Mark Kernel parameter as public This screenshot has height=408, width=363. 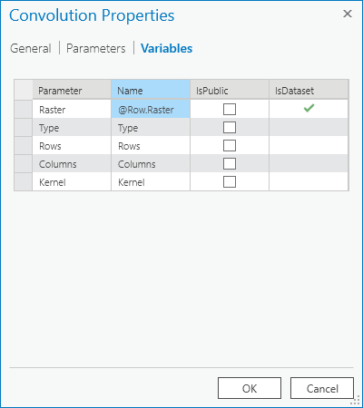(230, 181)
